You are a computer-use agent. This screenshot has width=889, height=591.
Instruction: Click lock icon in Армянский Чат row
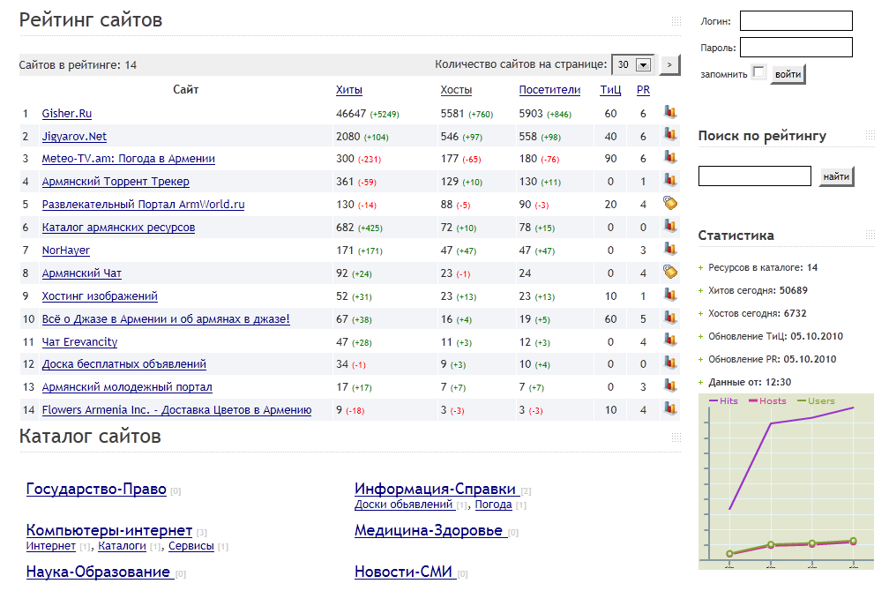[670, 273]
